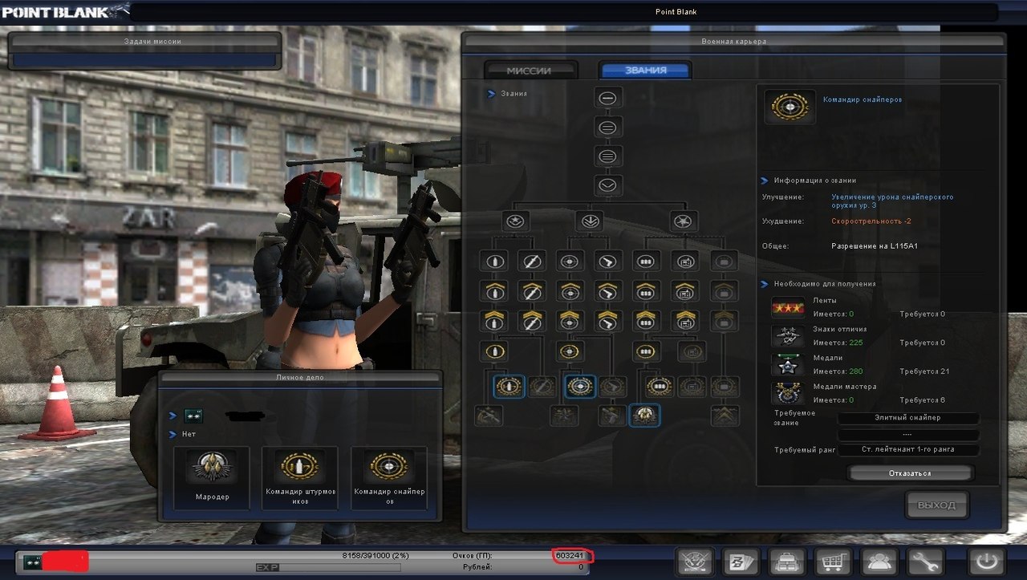Click the Разрешение на L115A1 text
The image size is (1027, 580).
[875, 246]
